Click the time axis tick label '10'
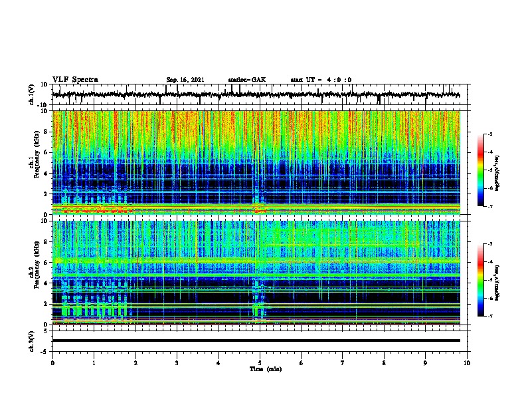This screenshot has height=407, width=526. coord(467,363)
